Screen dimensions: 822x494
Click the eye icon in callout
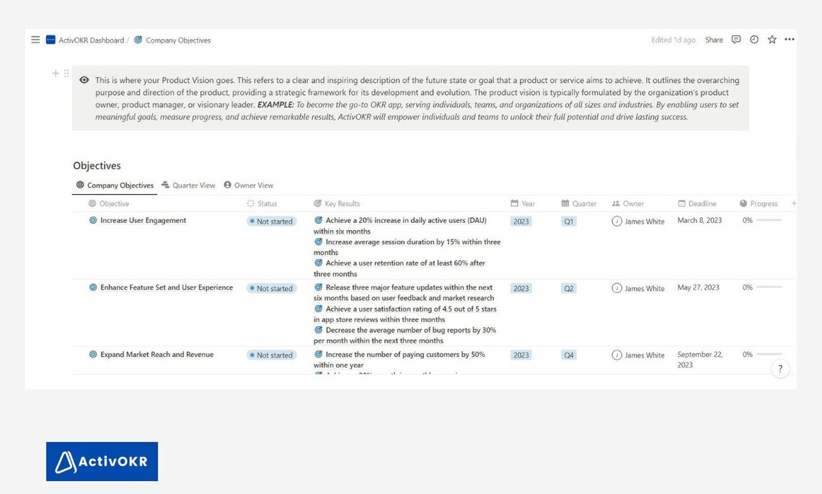84,80
